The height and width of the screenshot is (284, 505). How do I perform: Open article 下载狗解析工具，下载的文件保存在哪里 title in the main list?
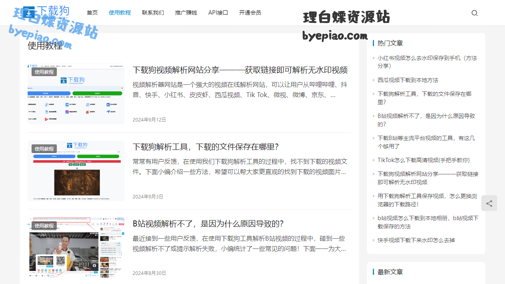tap(206, 147)
